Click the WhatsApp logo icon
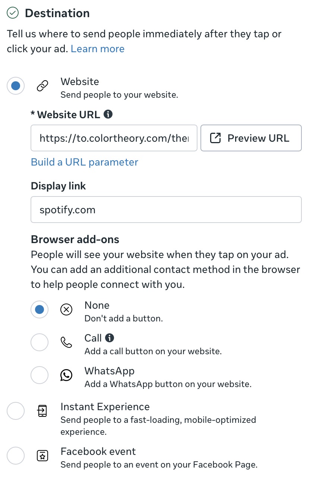This screenshot has height=478, width=310. [66, 375]
